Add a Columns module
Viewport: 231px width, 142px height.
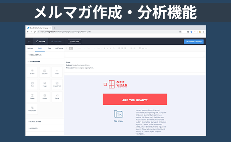click(x=45, y=72)
